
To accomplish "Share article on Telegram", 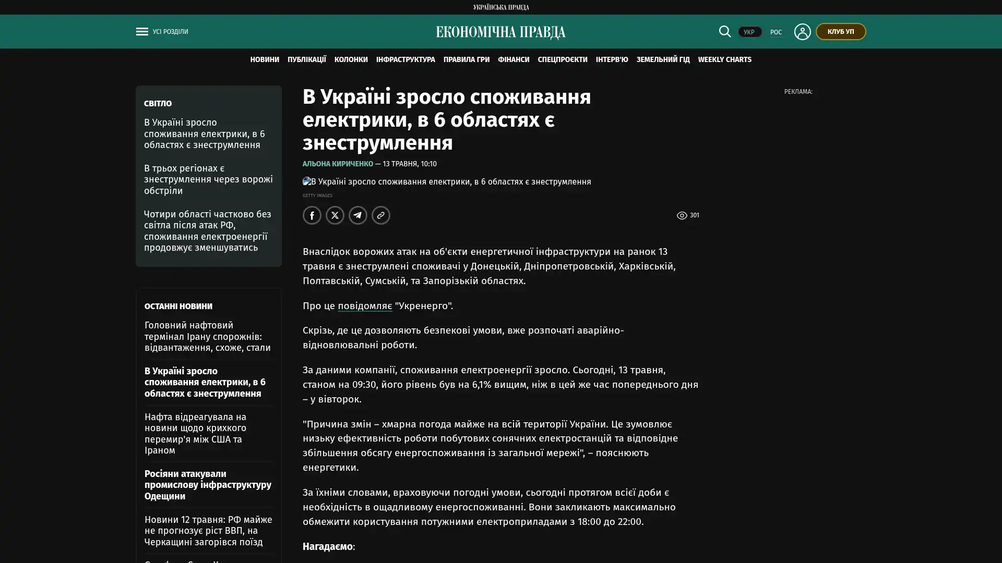I will click(x=358, y=215).
